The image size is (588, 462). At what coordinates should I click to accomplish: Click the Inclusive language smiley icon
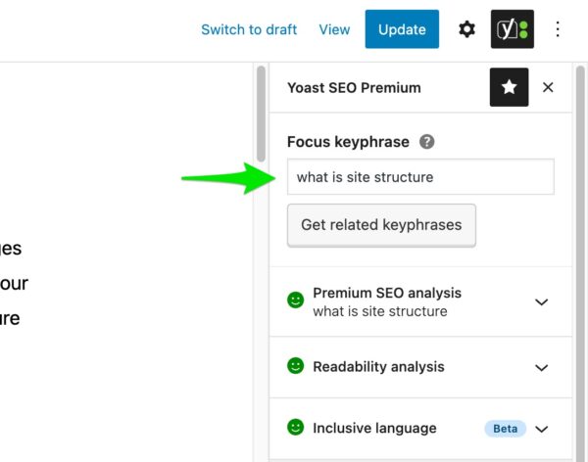click(296, 427)
